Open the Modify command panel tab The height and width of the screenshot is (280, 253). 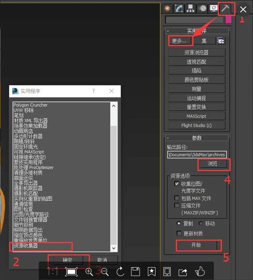[x=179, y=8]
